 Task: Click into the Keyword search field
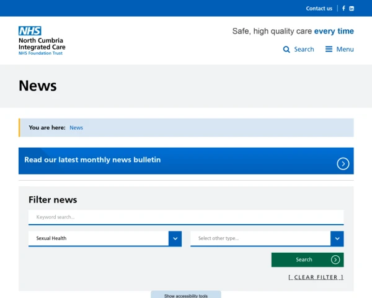[x=186, y=217]
